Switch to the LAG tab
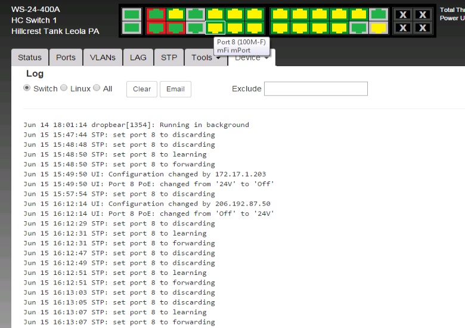Image resolution: width=465 pixels, height=328 pixels. pyautogui.click(x=138, y=57)
